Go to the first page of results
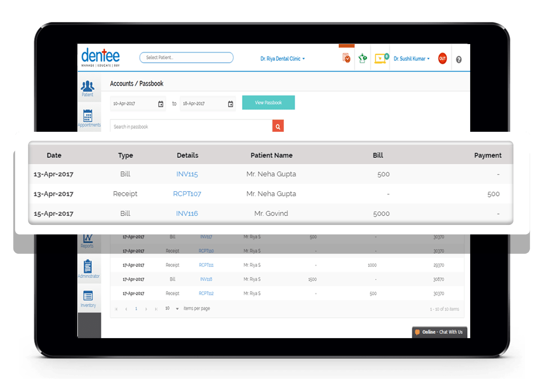The image size is (540, 389). click(116, 309)
